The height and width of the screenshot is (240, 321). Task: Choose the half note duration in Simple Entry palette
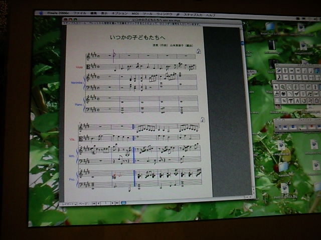(304, 71)
